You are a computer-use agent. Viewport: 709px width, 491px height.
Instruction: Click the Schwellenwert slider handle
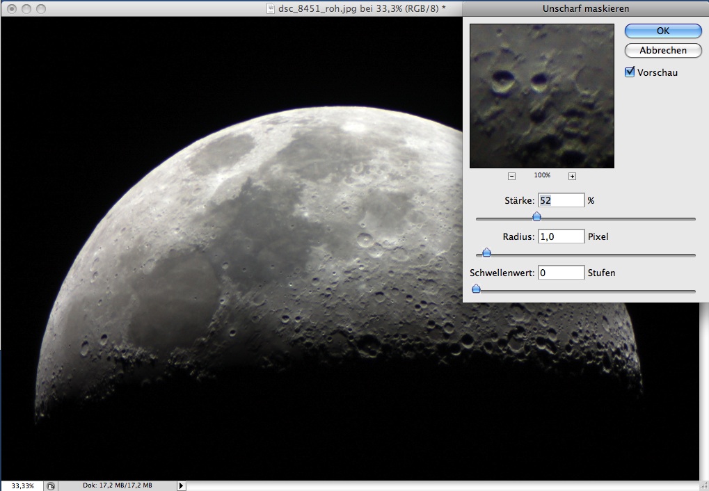coord(476,289)
